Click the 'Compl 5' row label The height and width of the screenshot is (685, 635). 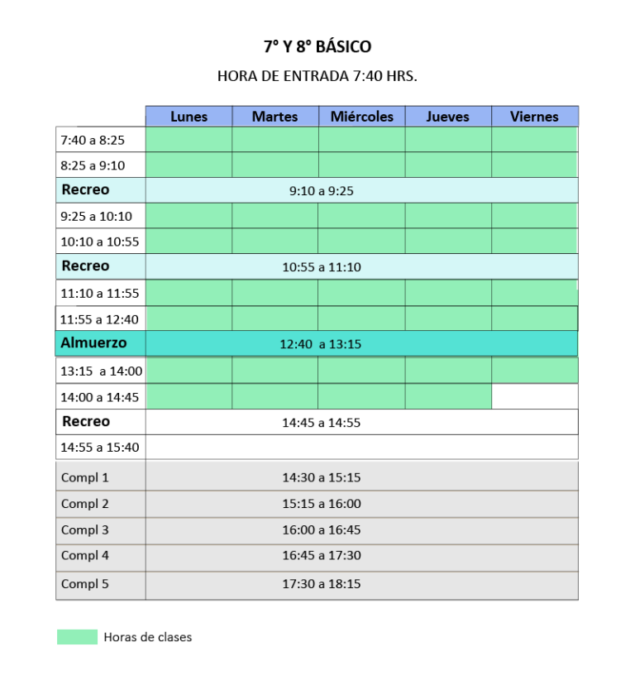84,583
